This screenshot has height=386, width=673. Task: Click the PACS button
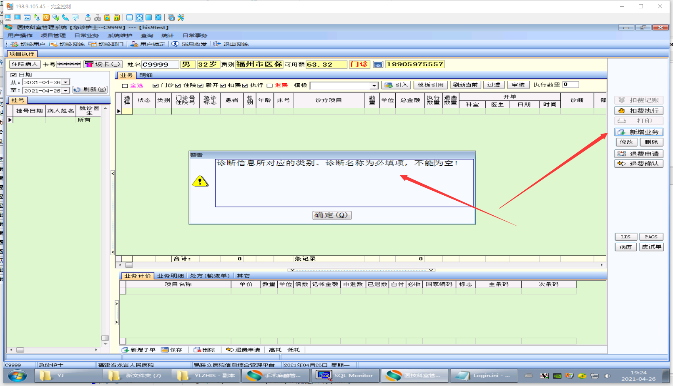[x=651, y=237]
